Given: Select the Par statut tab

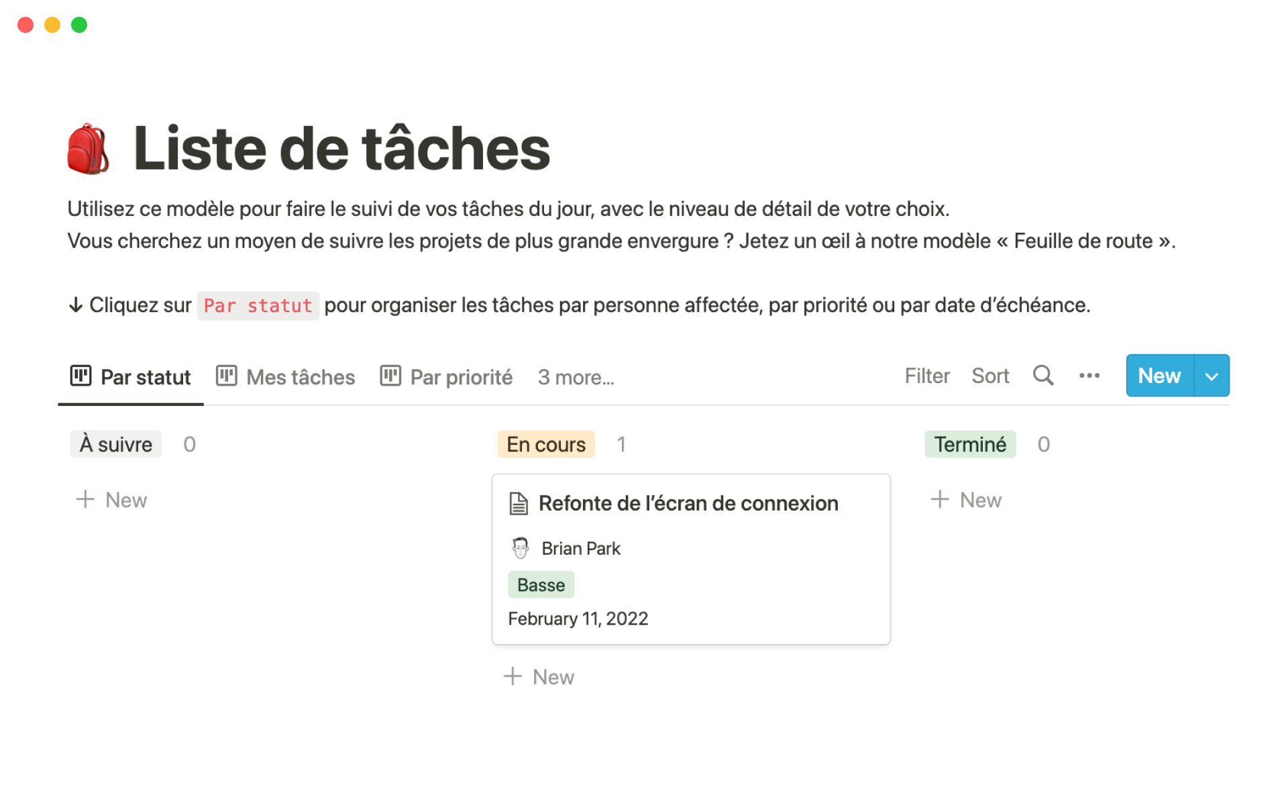Looking at the screenshot, I should (x=131, y=377).
